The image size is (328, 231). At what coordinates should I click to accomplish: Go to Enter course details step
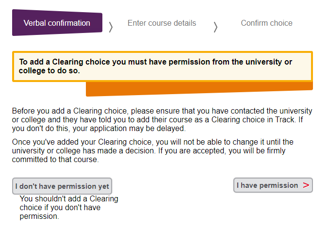click(x=162, y=23)
